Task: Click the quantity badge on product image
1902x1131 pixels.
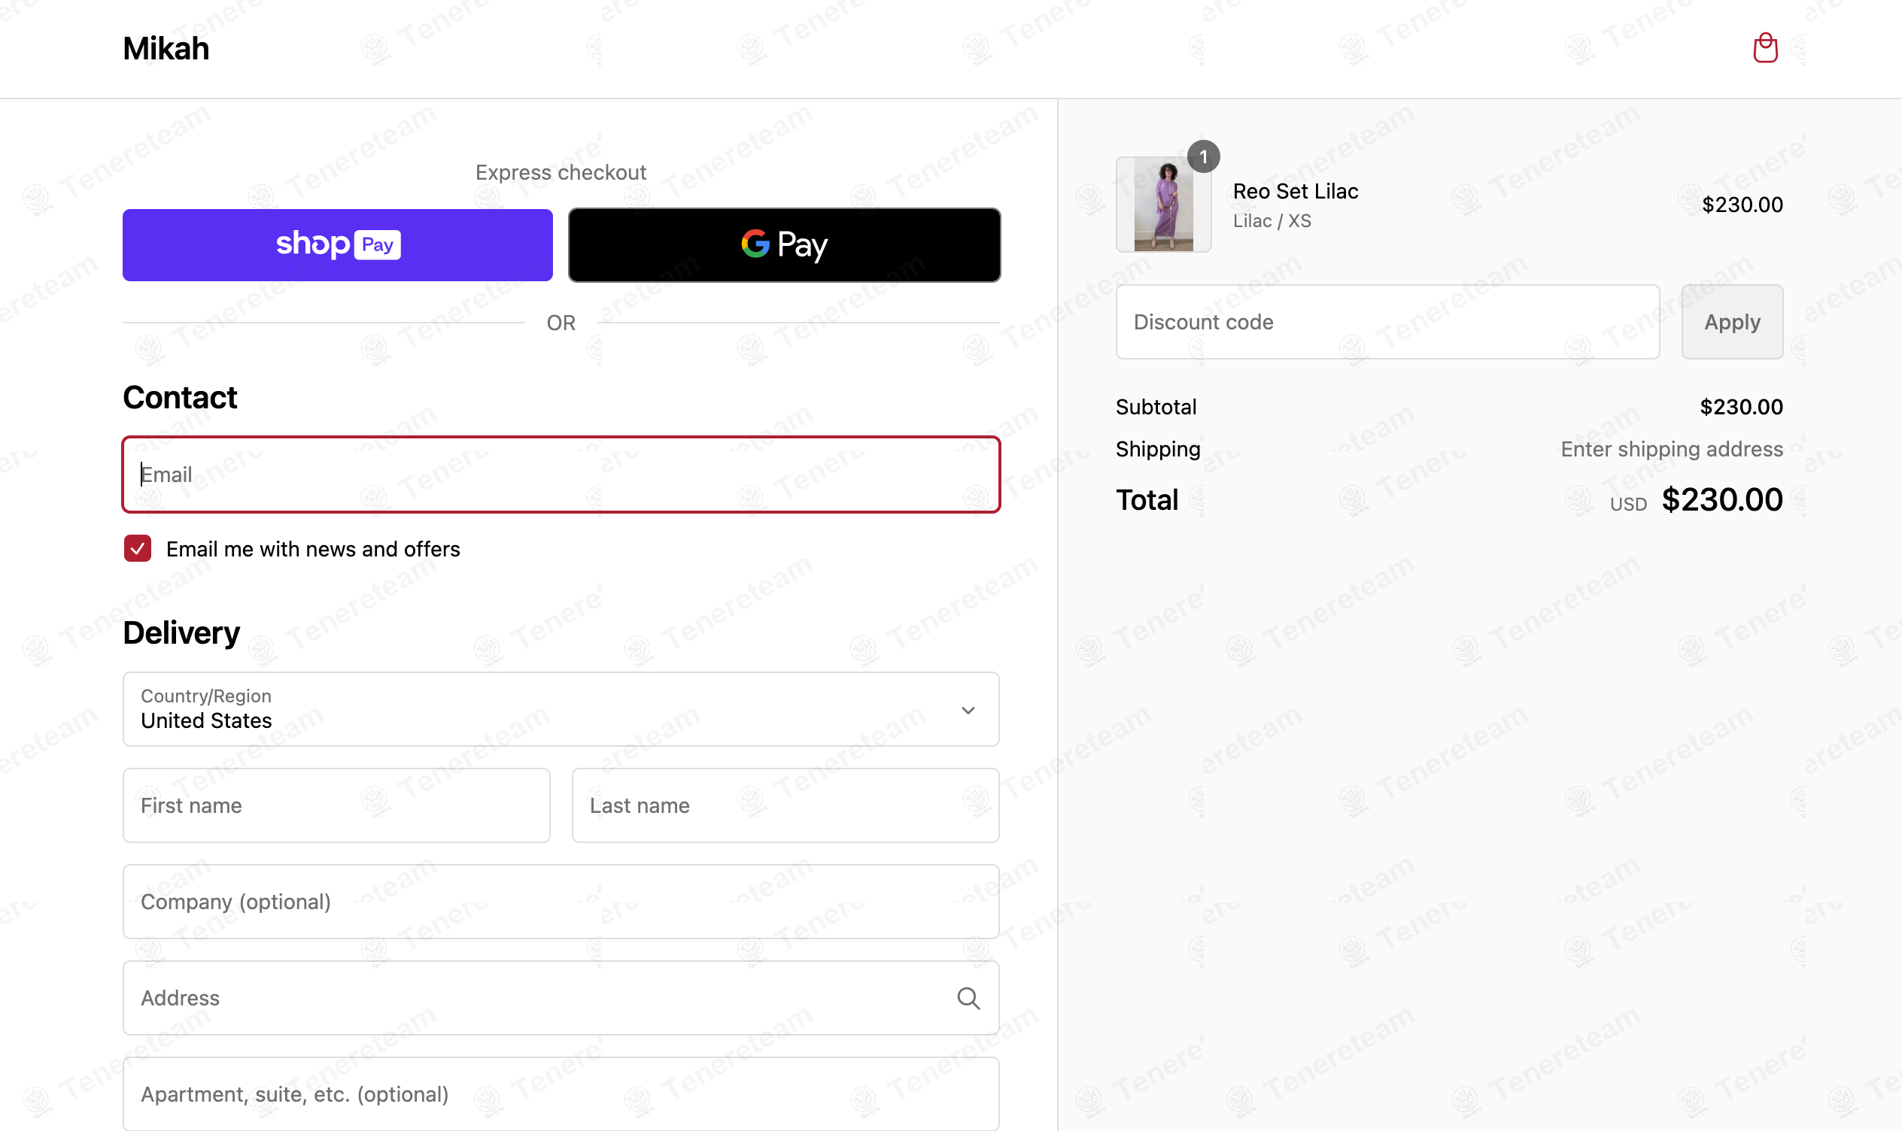Action: pos(1203,157)
